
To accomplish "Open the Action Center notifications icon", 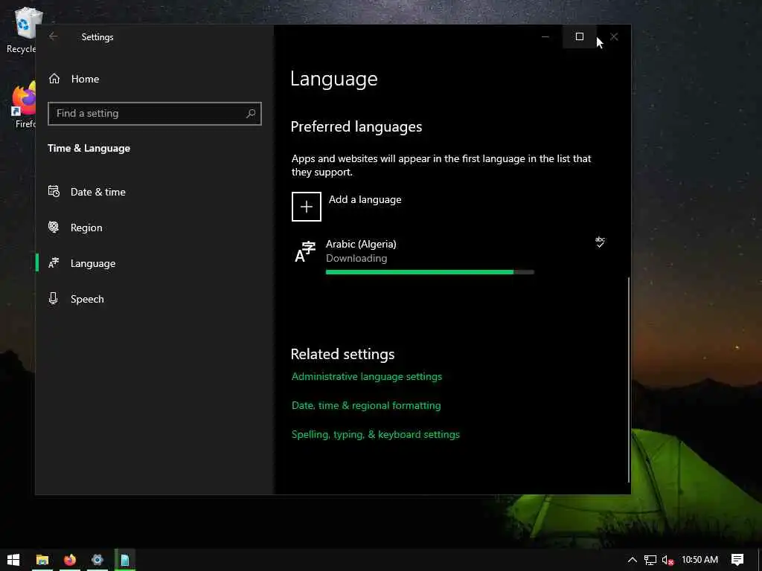I will click(737, 560).
